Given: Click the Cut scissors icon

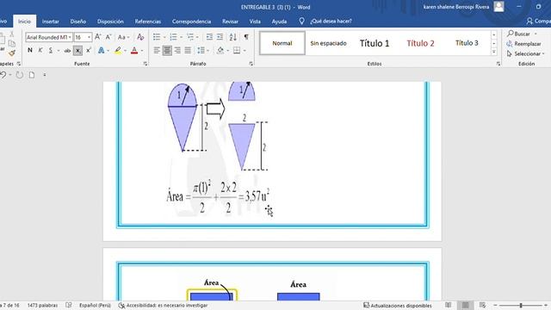Looking at the screenshot, I should [11, 34].
